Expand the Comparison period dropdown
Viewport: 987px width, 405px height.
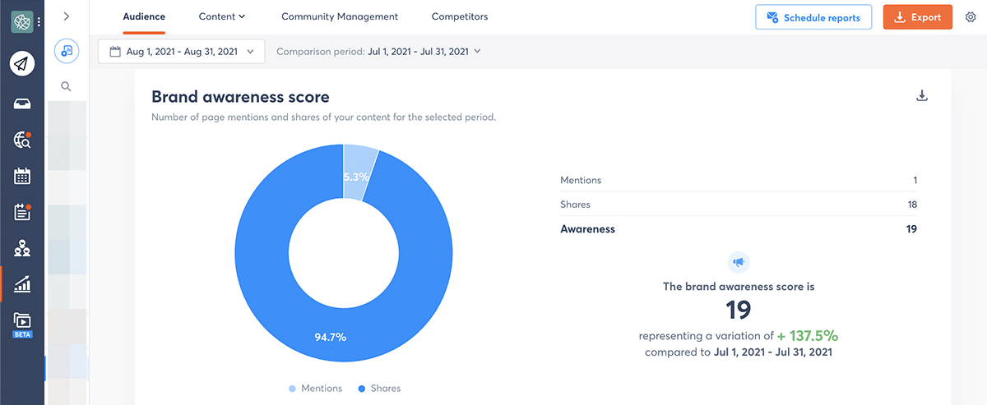(378, 52)
